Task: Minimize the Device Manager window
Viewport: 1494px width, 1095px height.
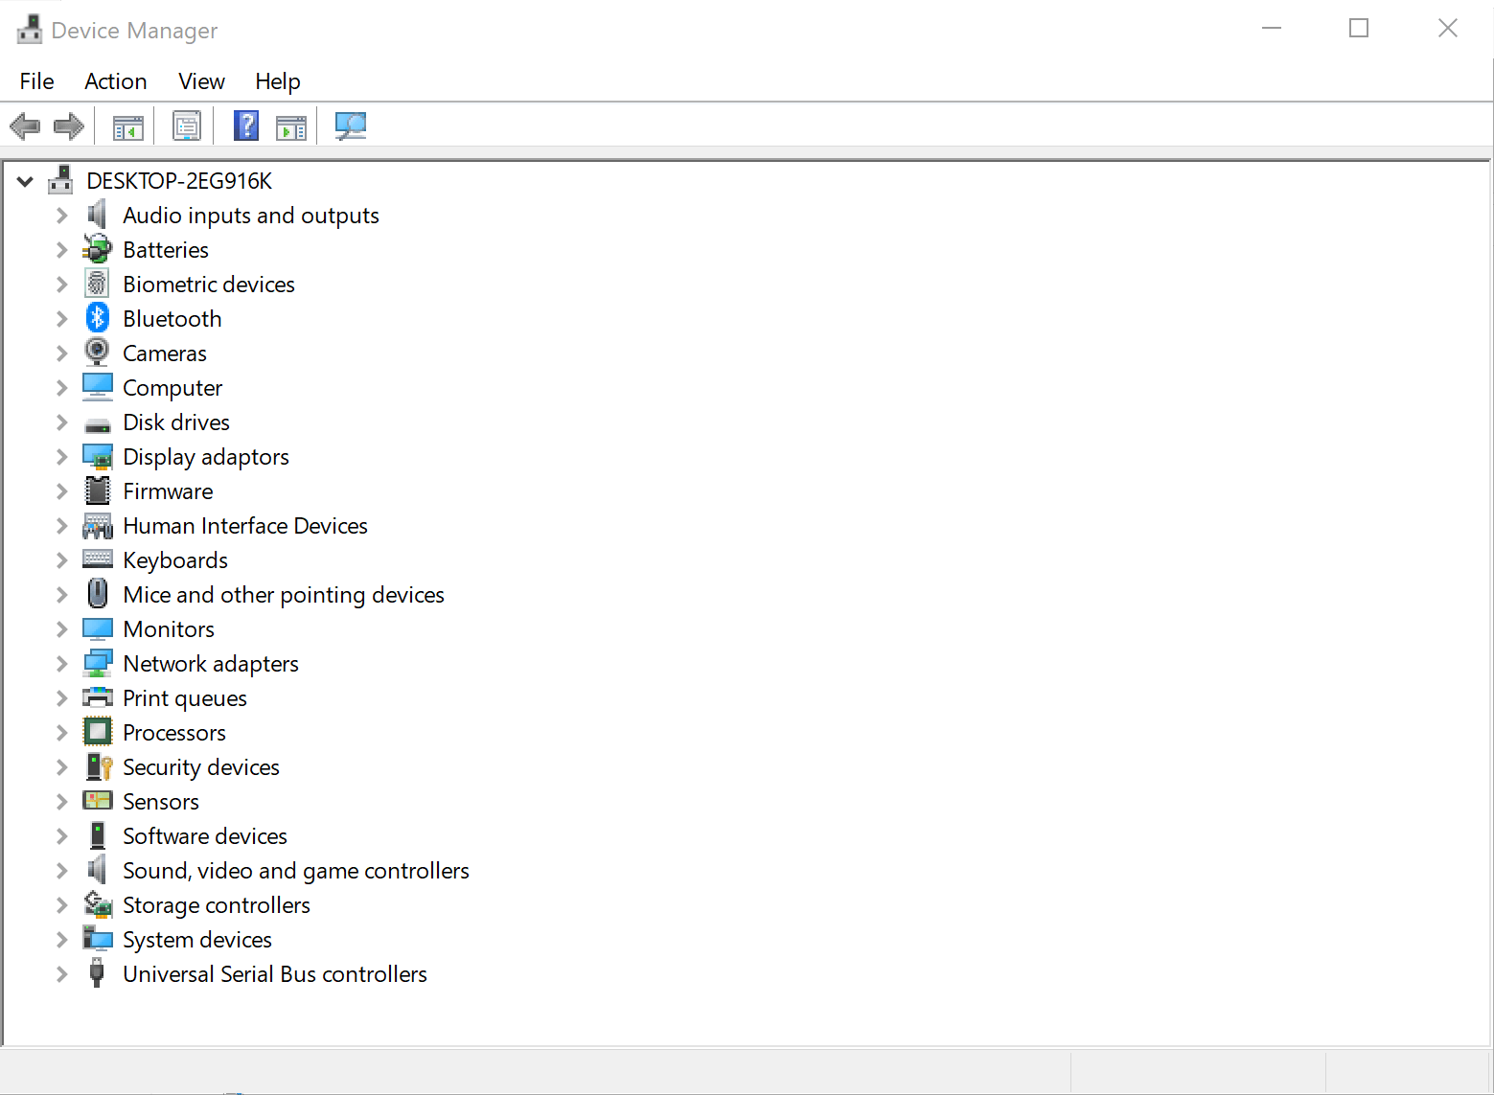Action: pos(1272,28)
